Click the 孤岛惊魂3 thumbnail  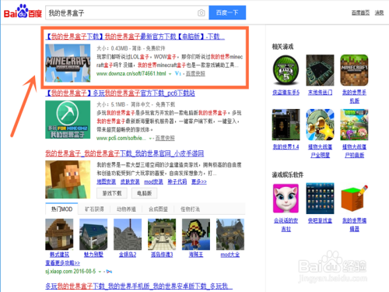point(162,234)
